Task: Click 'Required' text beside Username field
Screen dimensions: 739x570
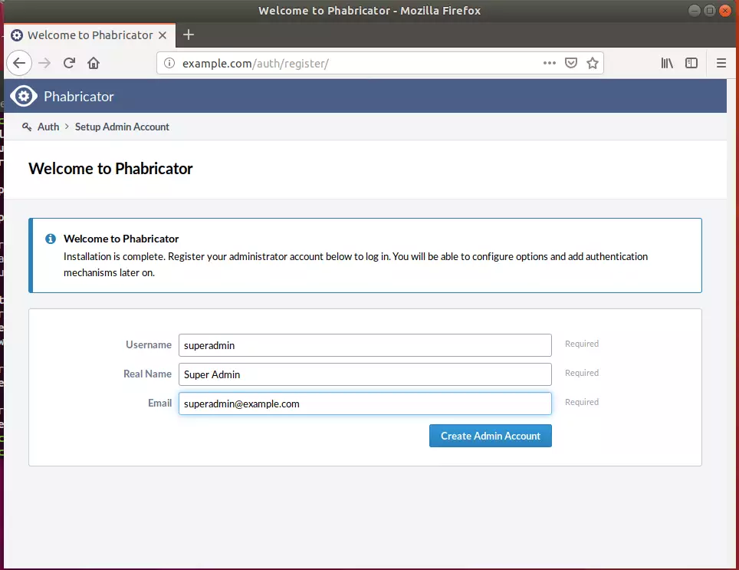Action: [582, 344]
